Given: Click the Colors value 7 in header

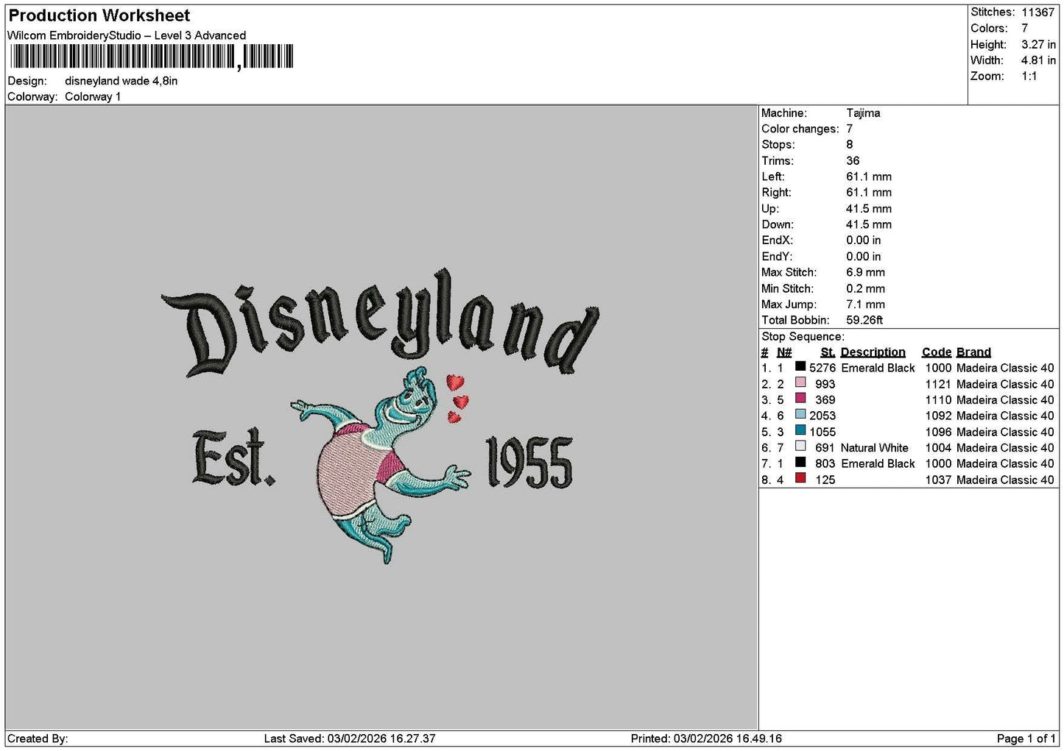Looking at the screenshot, I should (x=1024, y=29).
